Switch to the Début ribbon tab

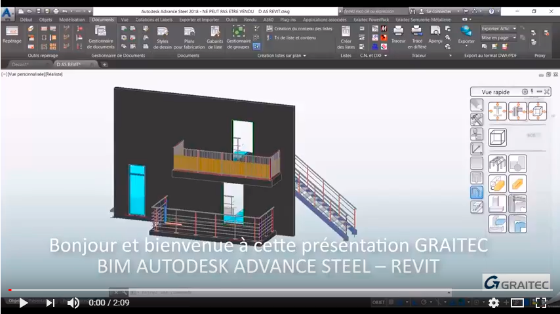(x=26, y=20)
